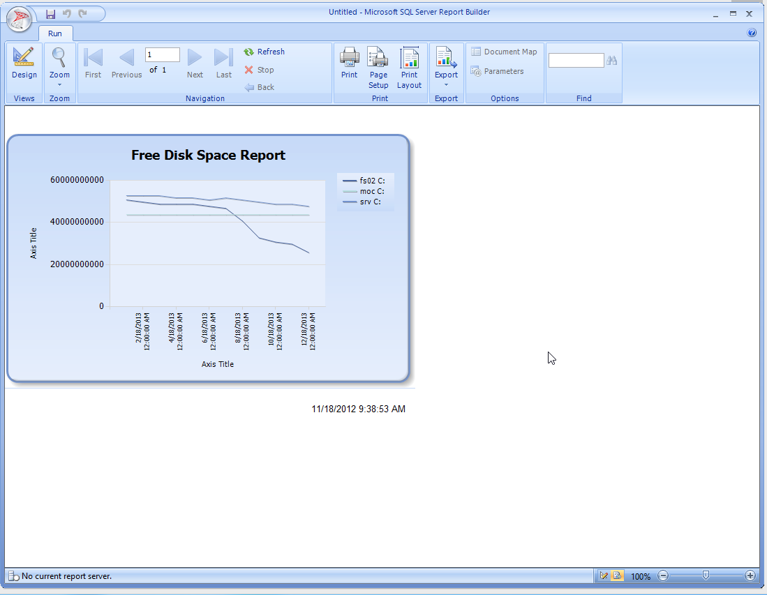Click the zoom in plus button
The width and height of the screenshot is (767, 595).
coord(750,576)
